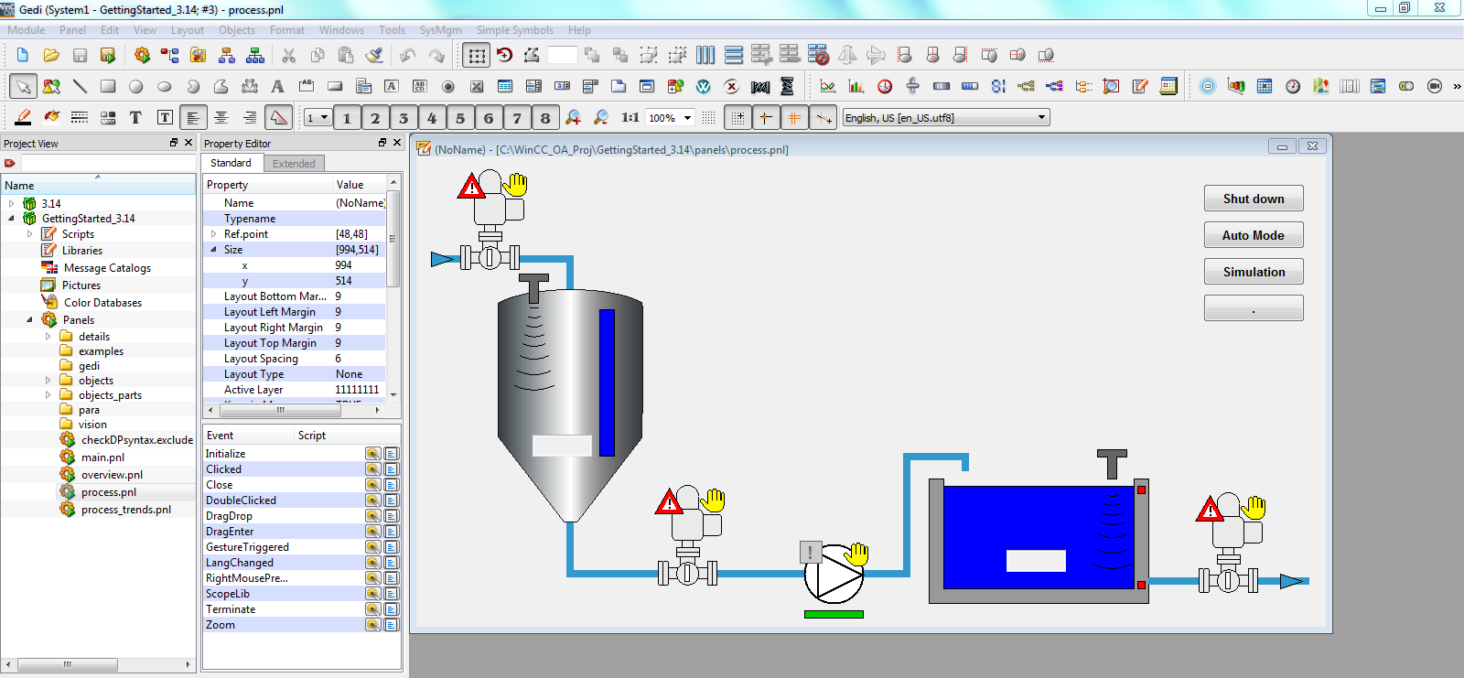Open the foreground color pencil swatch
This screenshot has height=678, width=1464.
pyautogui.click(x=23, y=118)
